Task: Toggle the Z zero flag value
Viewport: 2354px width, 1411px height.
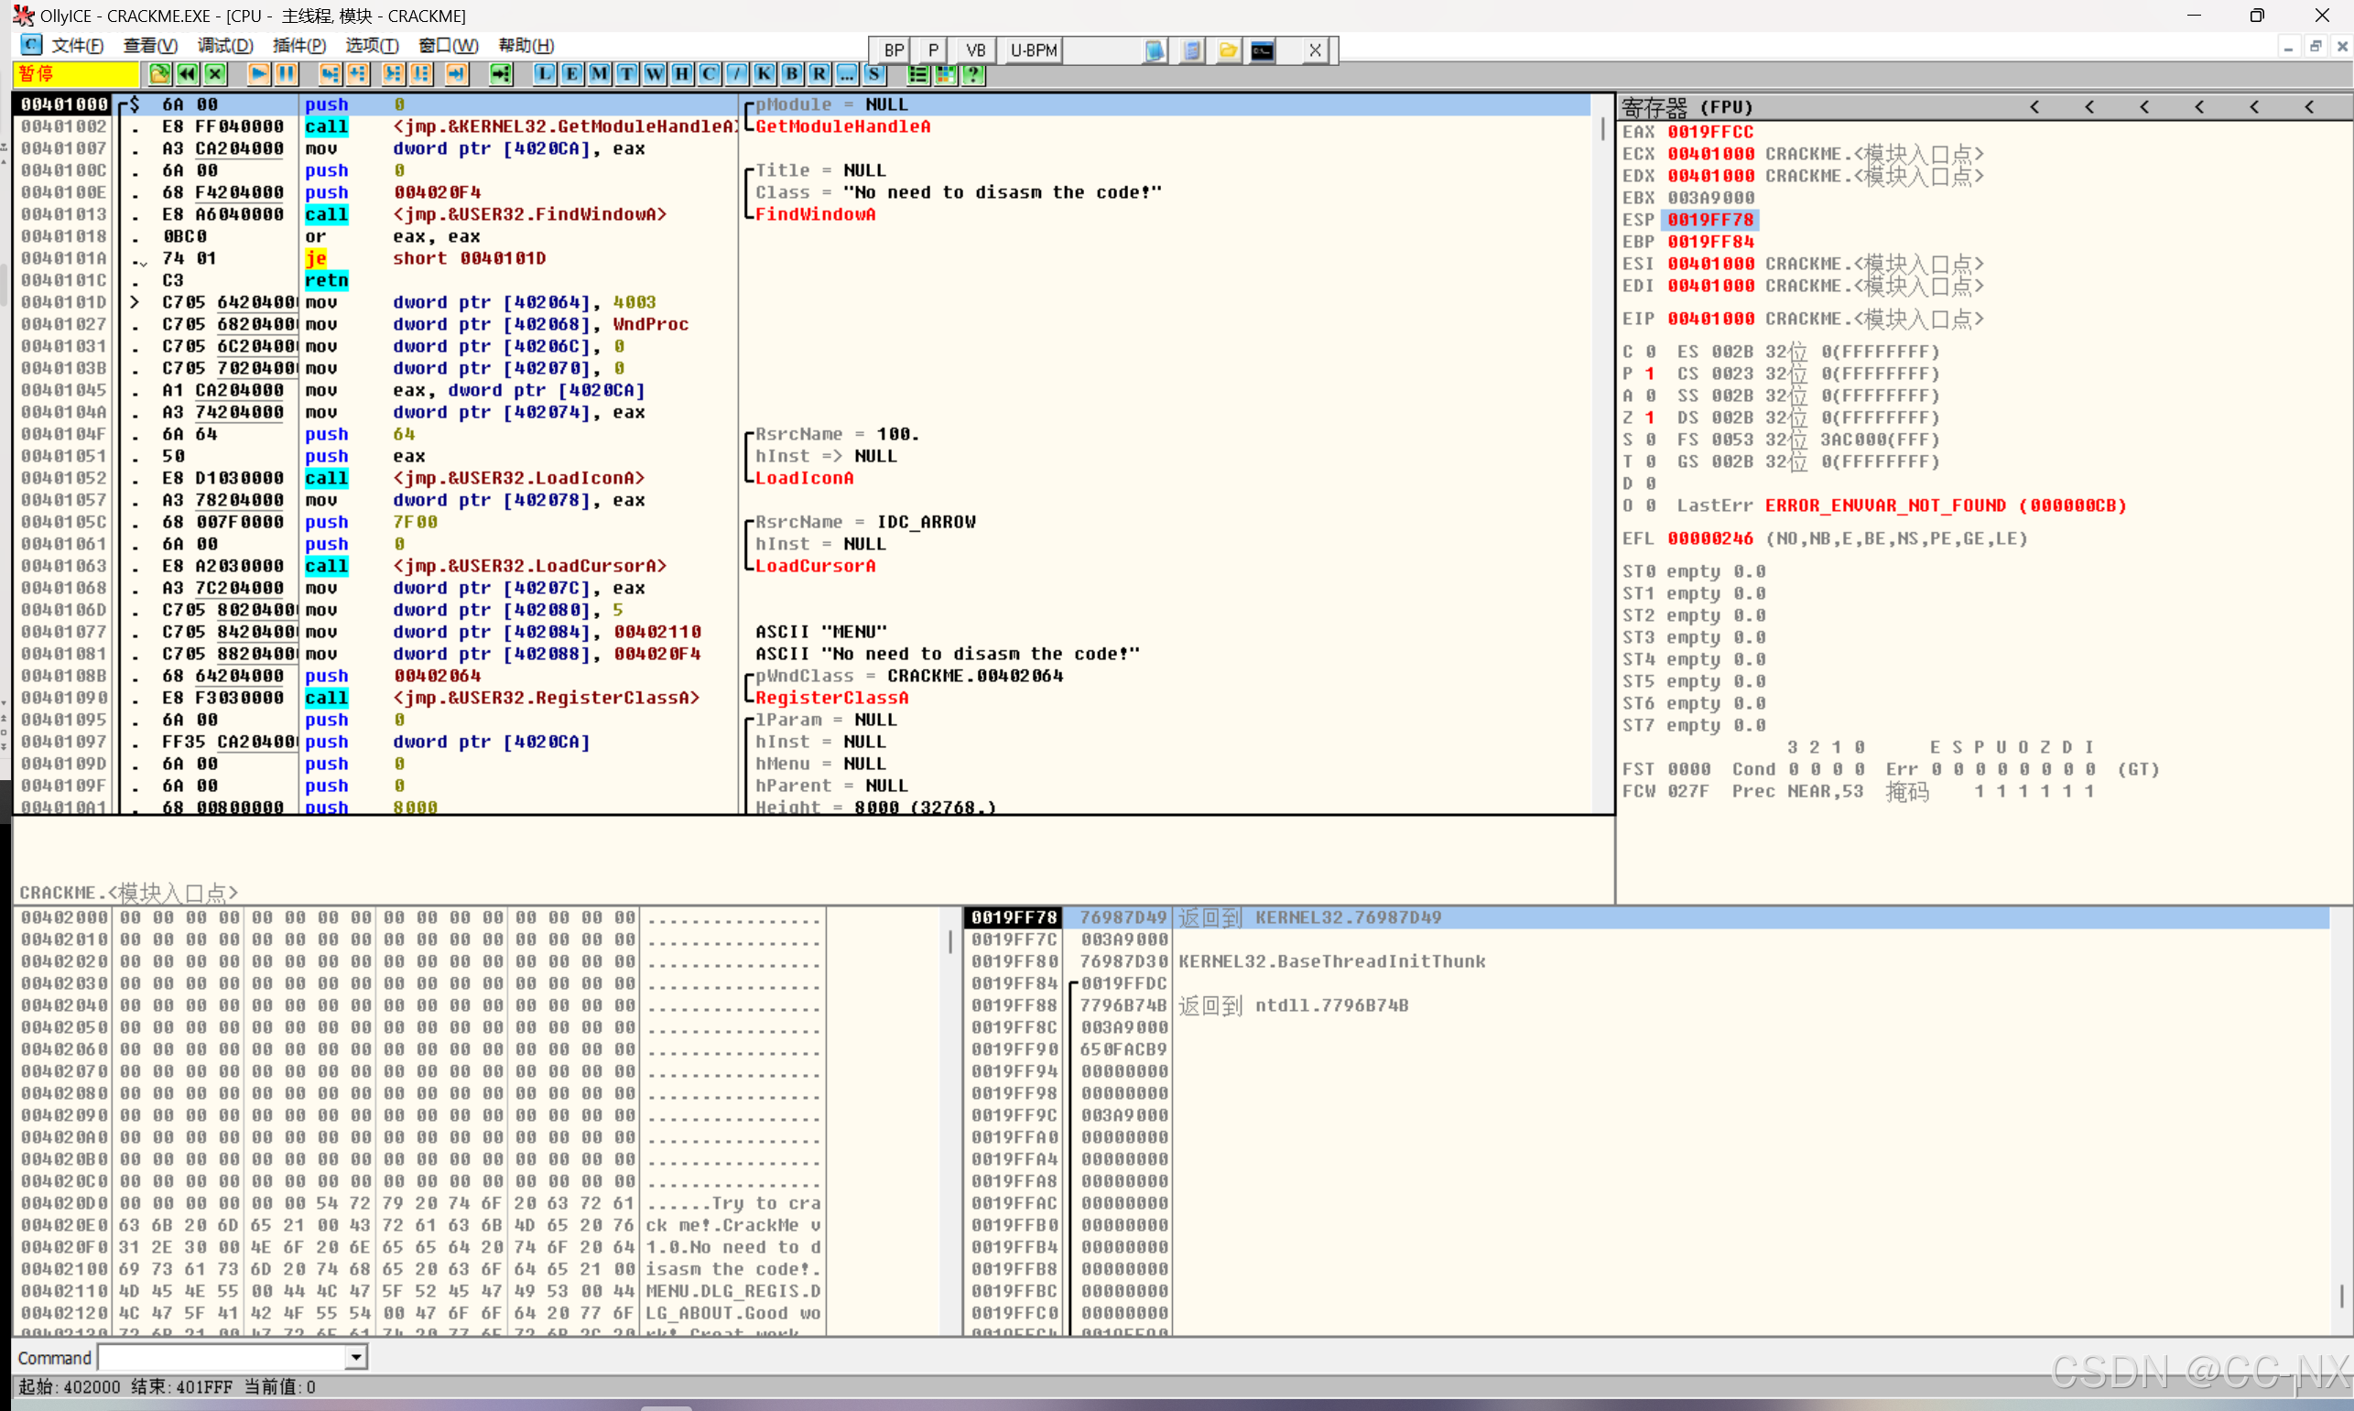Action: point(1651,418)
